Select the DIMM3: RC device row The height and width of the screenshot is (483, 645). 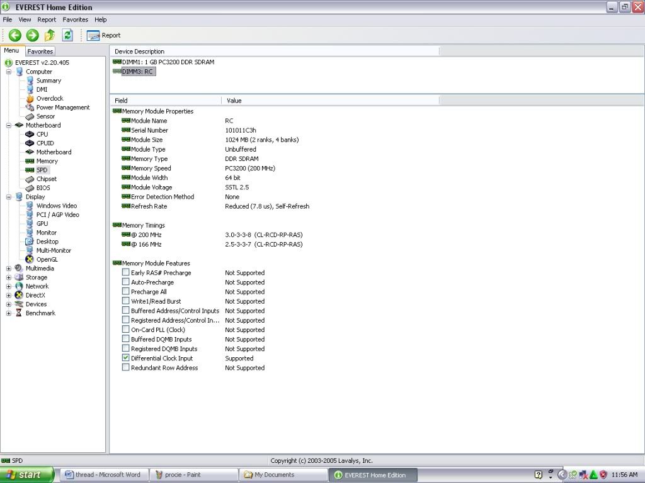tap(134, 72)
